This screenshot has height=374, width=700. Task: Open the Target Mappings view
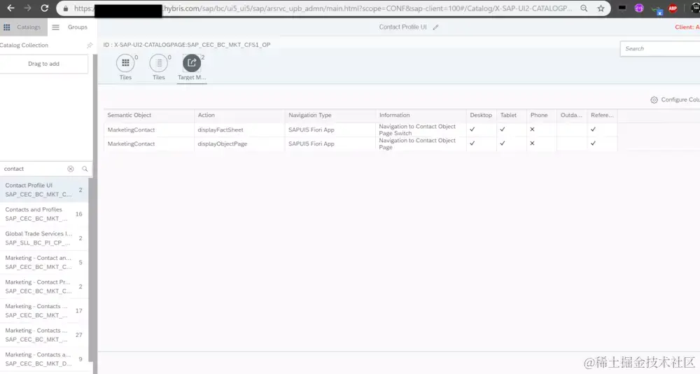click(192, 63)
